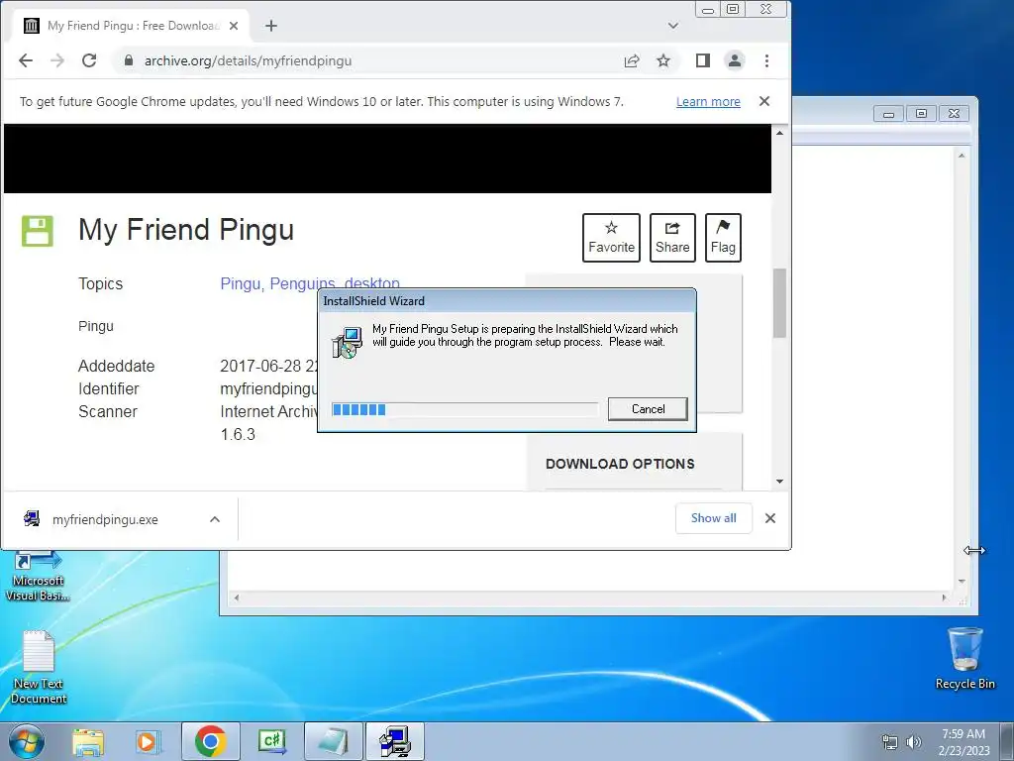
Task: Select the Recycle Bin desktop icon
Action: [964, 659]
